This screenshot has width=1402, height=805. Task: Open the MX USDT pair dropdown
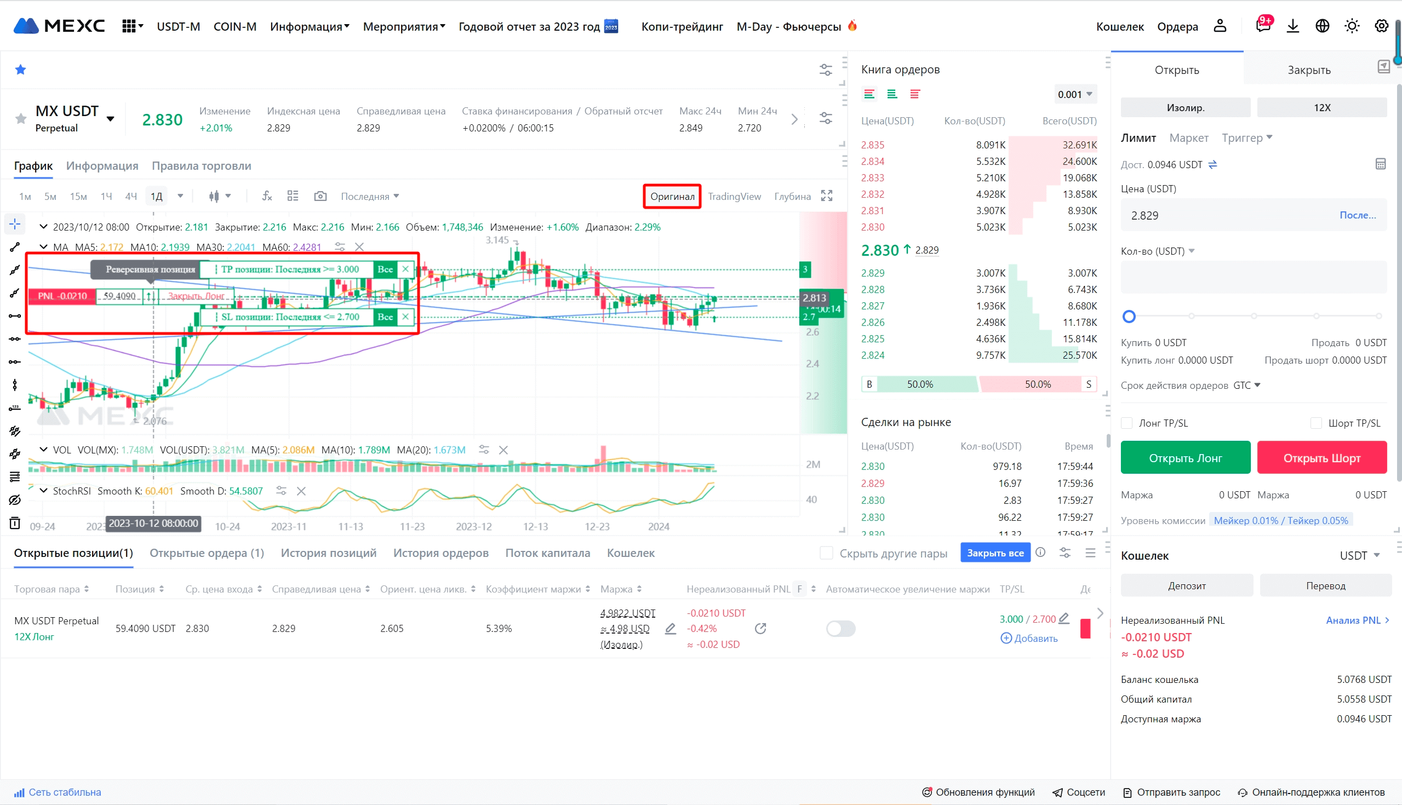coord(111,119)
